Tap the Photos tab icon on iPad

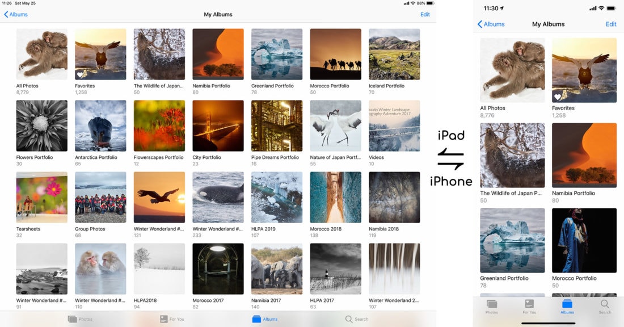[x=72, y=319]
